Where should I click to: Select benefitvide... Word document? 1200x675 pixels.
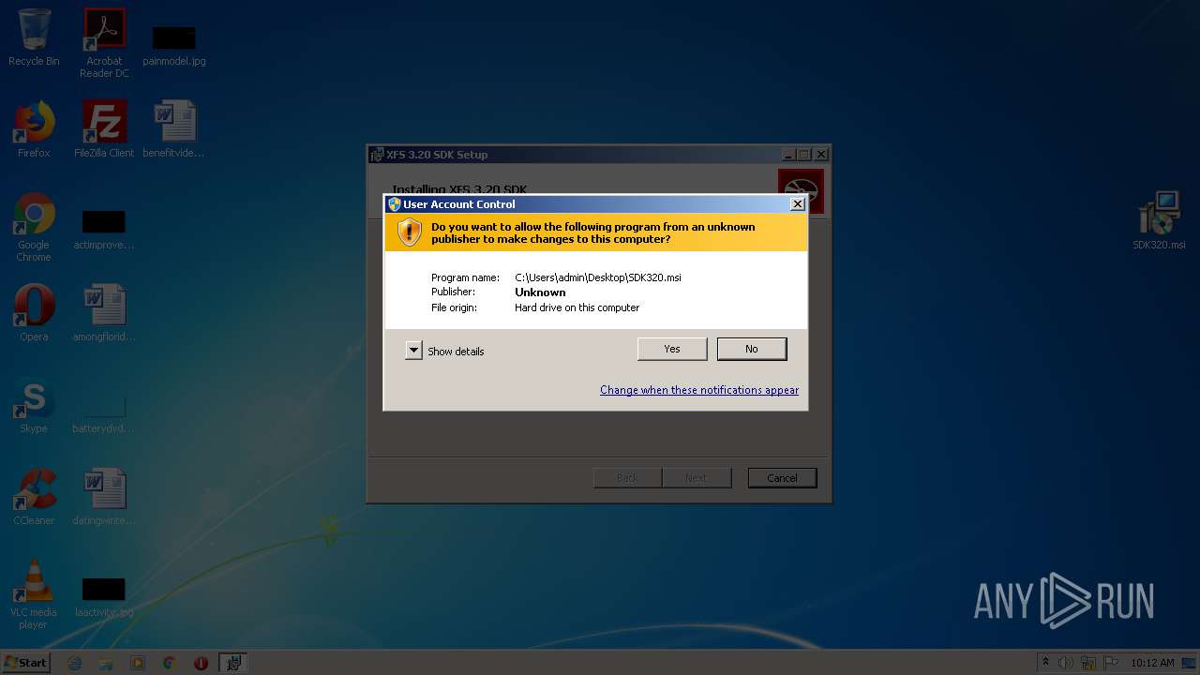tap(174, 129)
